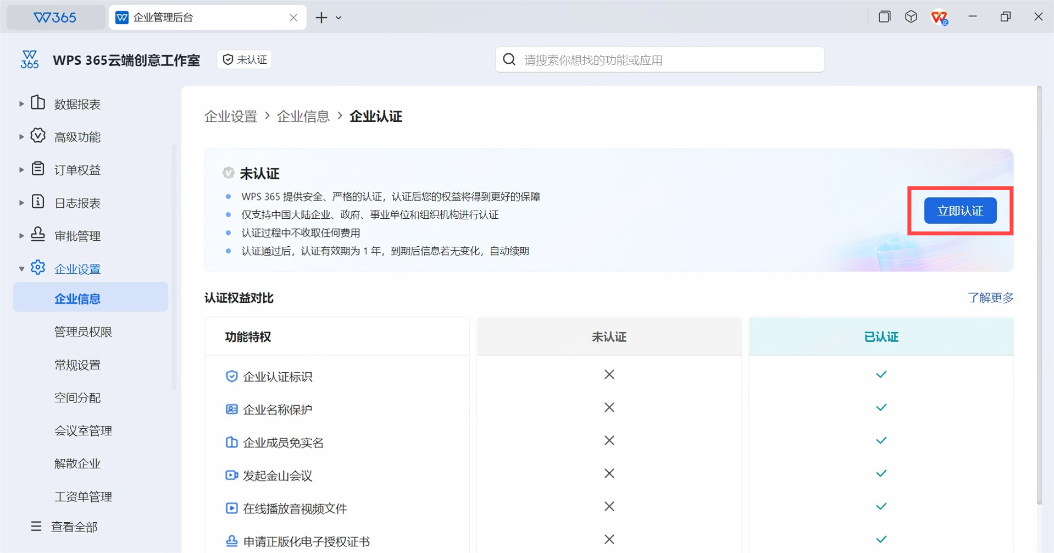Expand the 高级功能 tree arrow
Viewport: 1054px width, 553px height.
pyautogui.click(x=21, y=137)
